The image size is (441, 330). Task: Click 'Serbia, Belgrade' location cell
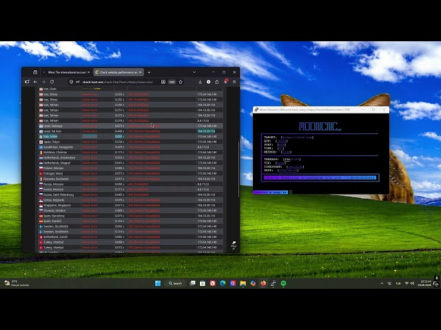click(x=54, y=200)
